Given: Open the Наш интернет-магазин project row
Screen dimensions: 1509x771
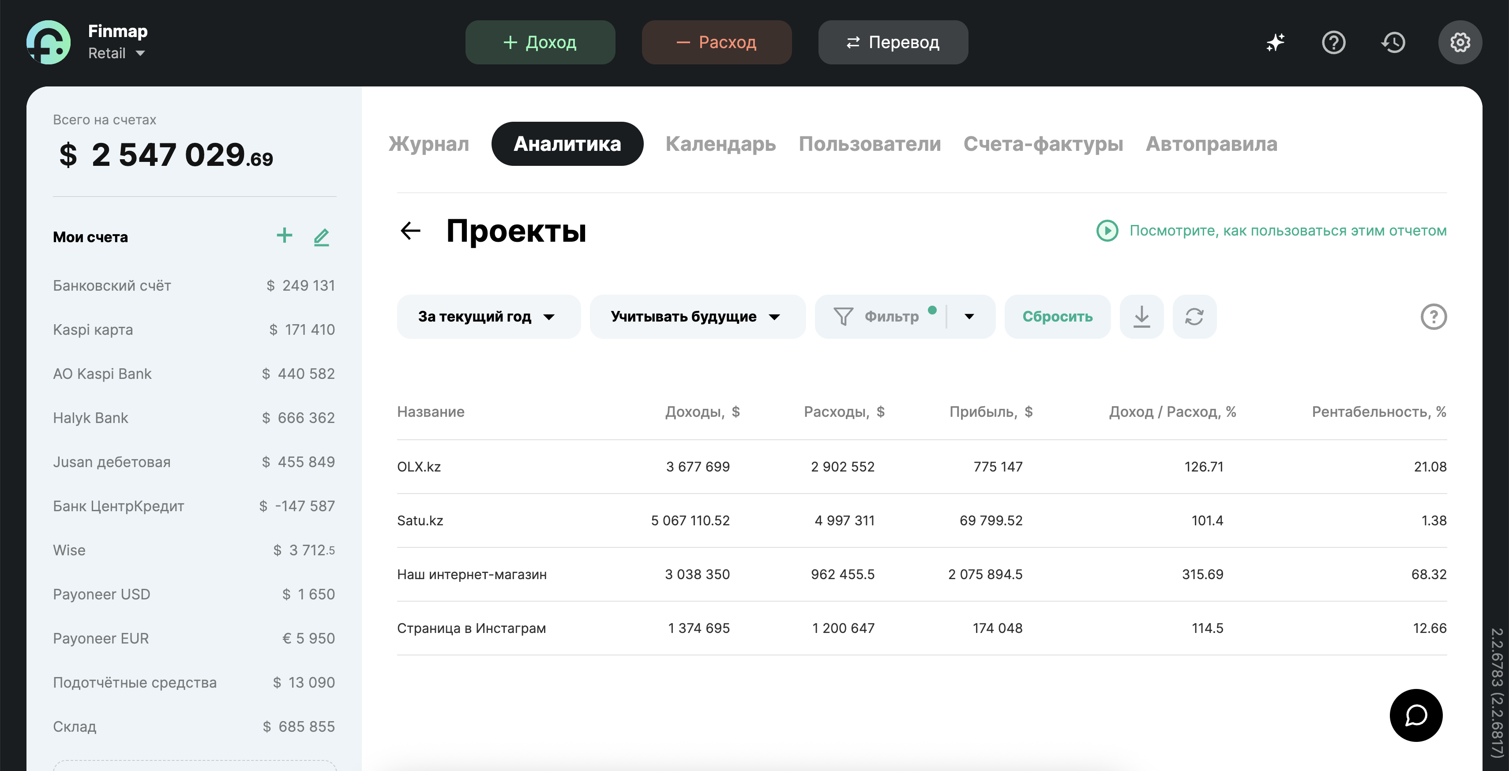Looking at the screenshot, I should [x=921, y=574].
